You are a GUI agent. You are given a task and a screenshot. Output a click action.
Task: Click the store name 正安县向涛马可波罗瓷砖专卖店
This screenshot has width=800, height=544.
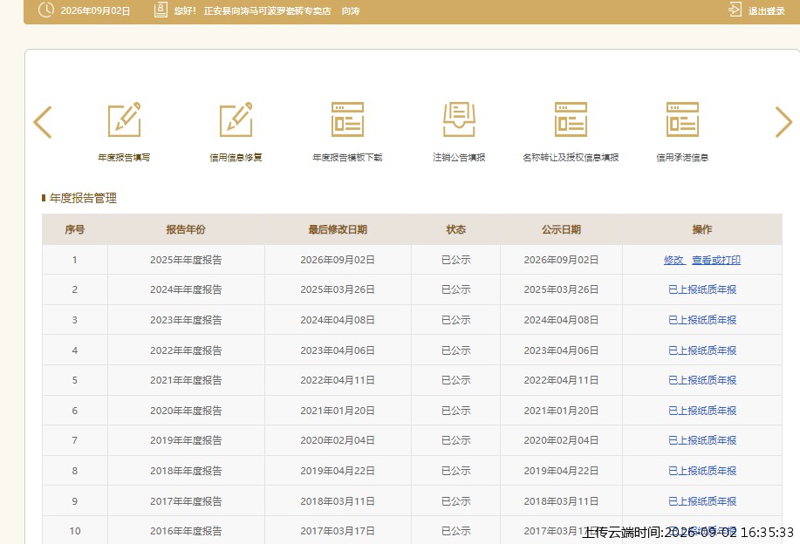(267, 10)
